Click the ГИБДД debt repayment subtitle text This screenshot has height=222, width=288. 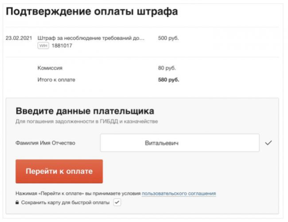coord(87,121)
